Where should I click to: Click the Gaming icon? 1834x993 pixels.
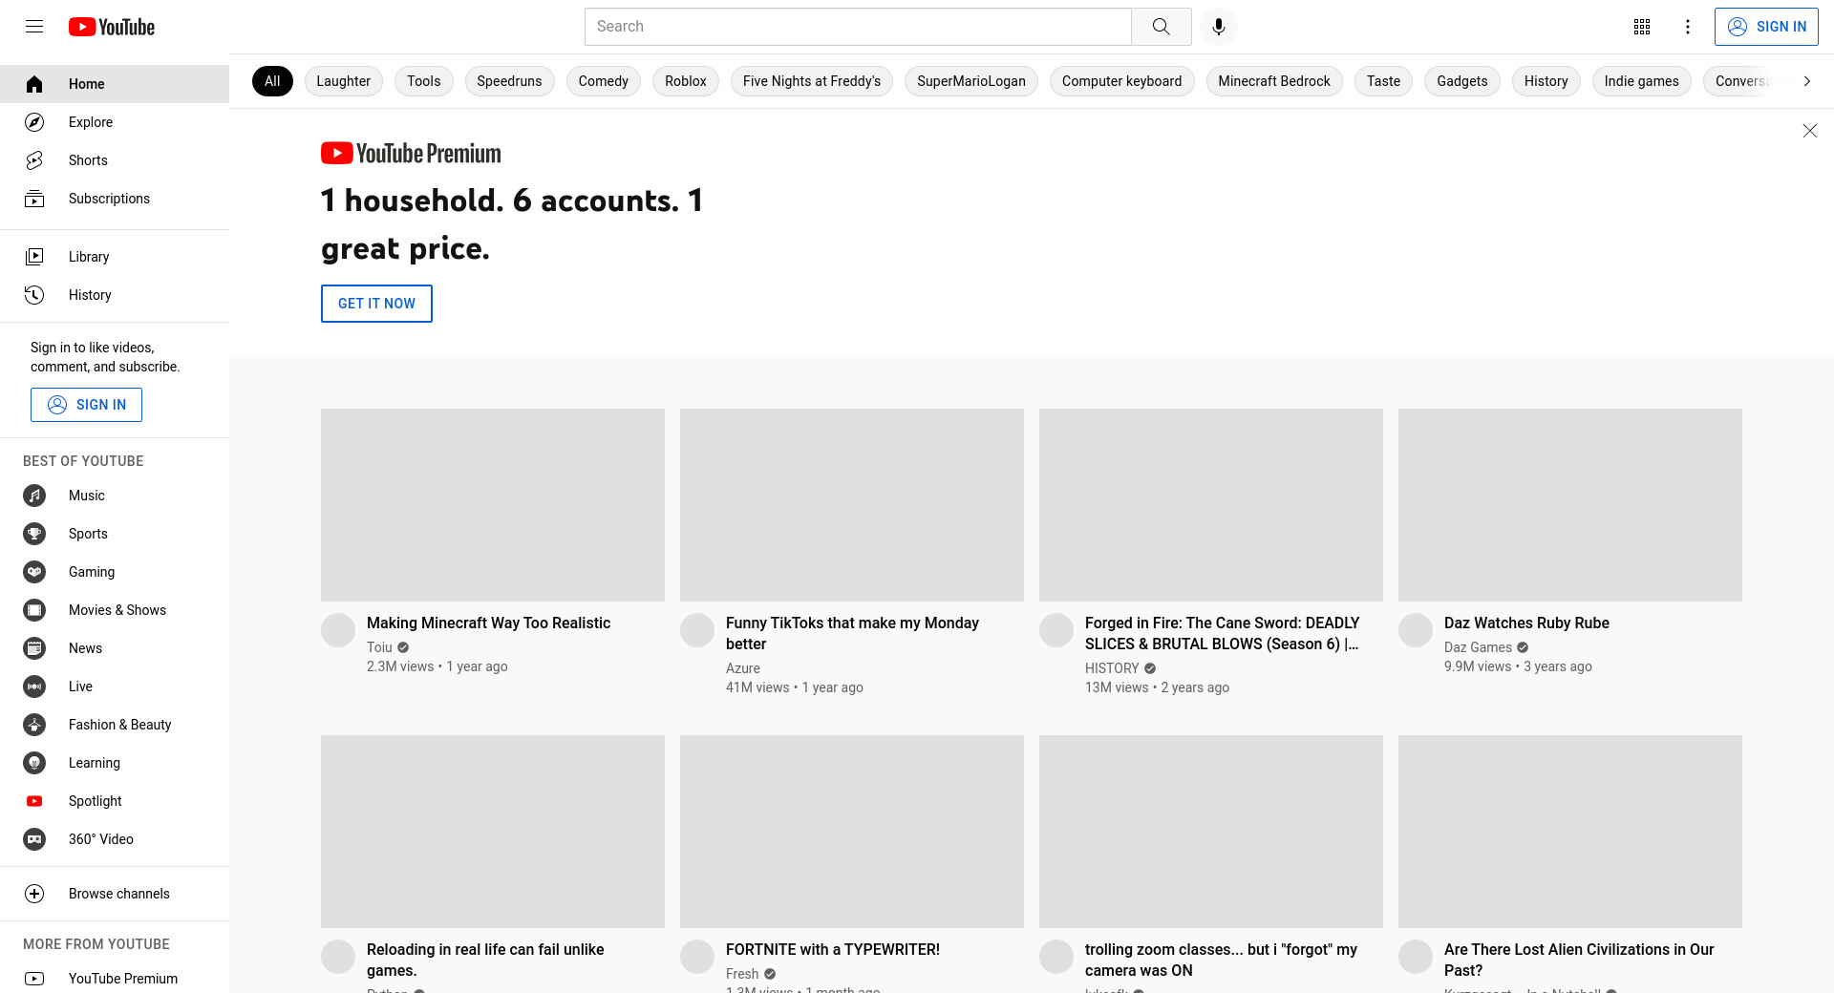(x=34, y=572)
